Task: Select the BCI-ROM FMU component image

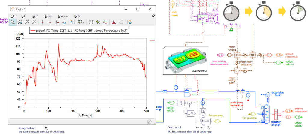Action: [x=186, y=60]
